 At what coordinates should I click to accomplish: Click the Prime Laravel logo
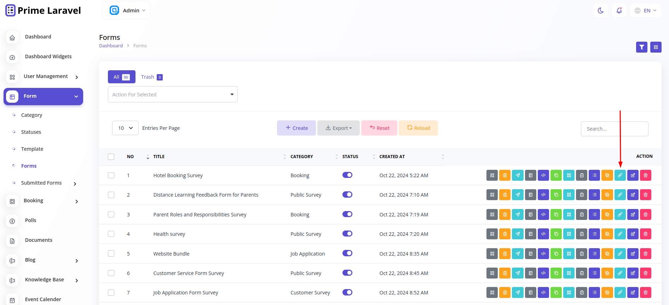(x=43, y=11)
